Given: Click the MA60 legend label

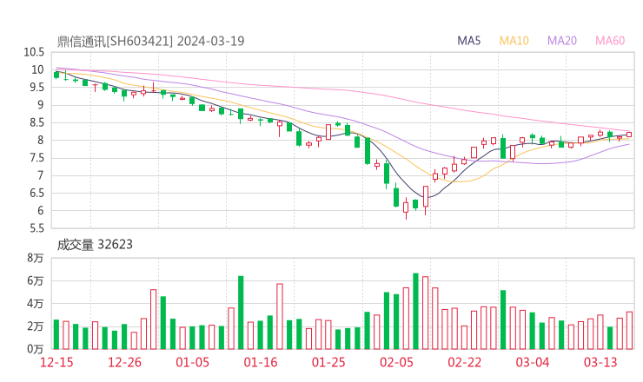Looking at the screenshot, I should pos(610,41).
